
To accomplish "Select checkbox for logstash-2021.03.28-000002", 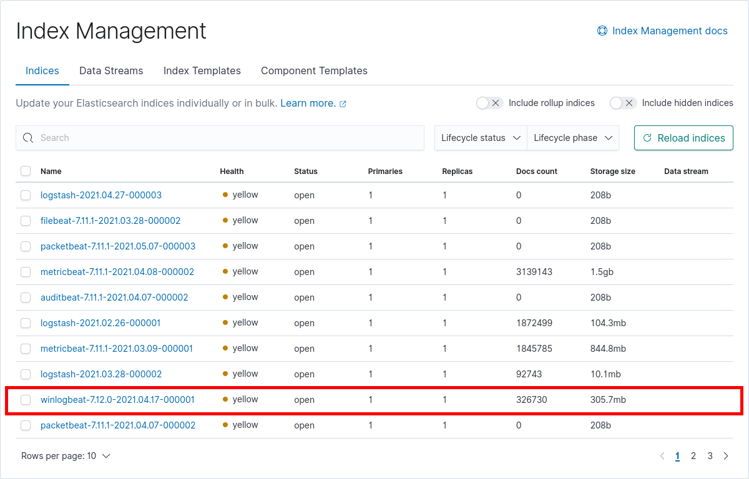I will click(x=26, y=374).
